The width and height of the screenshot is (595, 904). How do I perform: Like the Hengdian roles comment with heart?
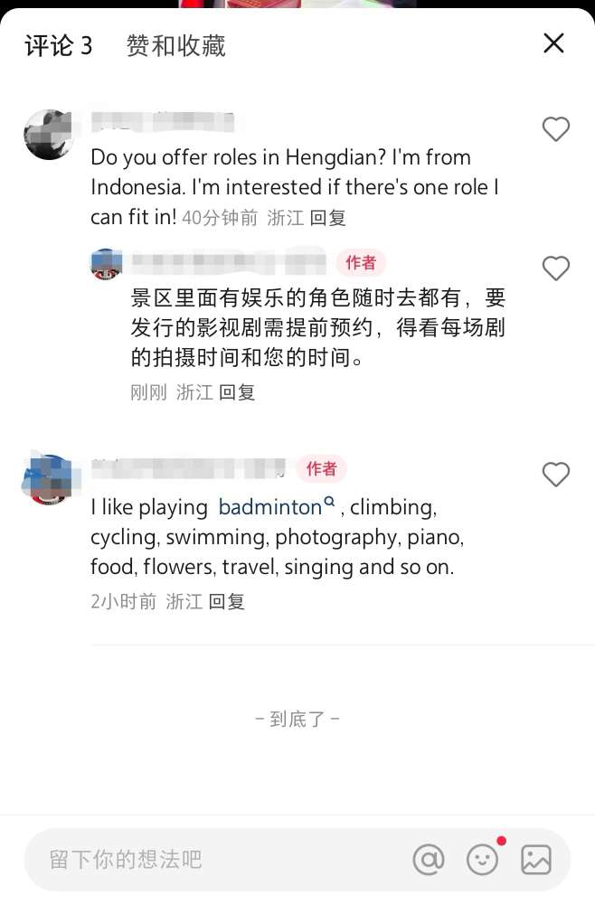point(556,129)
